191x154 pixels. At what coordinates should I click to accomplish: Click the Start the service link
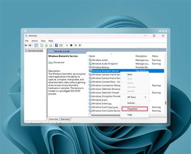tap(50, 62)
